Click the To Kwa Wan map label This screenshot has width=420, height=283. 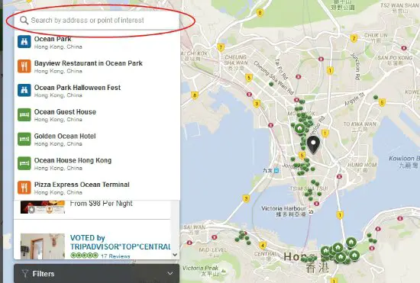[360, 127]
